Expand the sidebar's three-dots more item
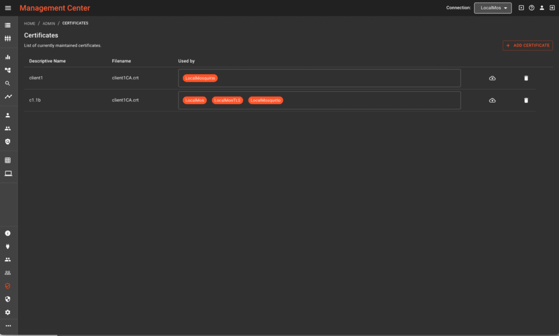This screenshot has height=336, width=559. coord(8,326)
